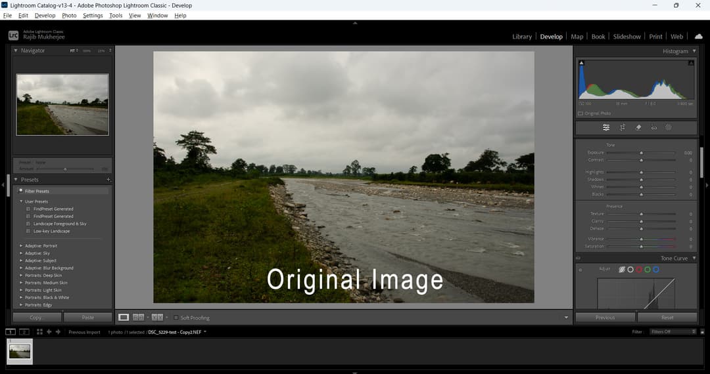Viewport: 710px width, 374px height.
Task: Toggle shadow clipping indicator in histogram
Action: tap(582, 63)
